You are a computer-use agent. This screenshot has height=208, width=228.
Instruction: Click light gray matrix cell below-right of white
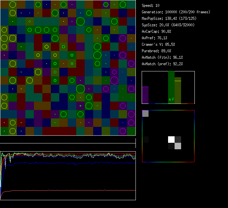[x=178, y=146]
